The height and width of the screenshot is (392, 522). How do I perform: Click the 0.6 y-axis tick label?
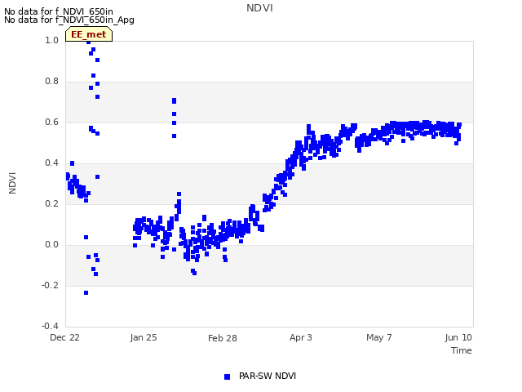pos(51,122)
